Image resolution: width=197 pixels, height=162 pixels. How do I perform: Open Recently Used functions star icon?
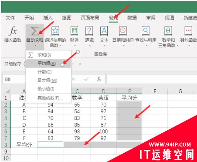(x=55, y=31)
